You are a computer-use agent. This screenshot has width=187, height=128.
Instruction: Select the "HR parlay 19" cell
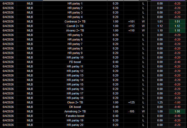coord(75,120)
